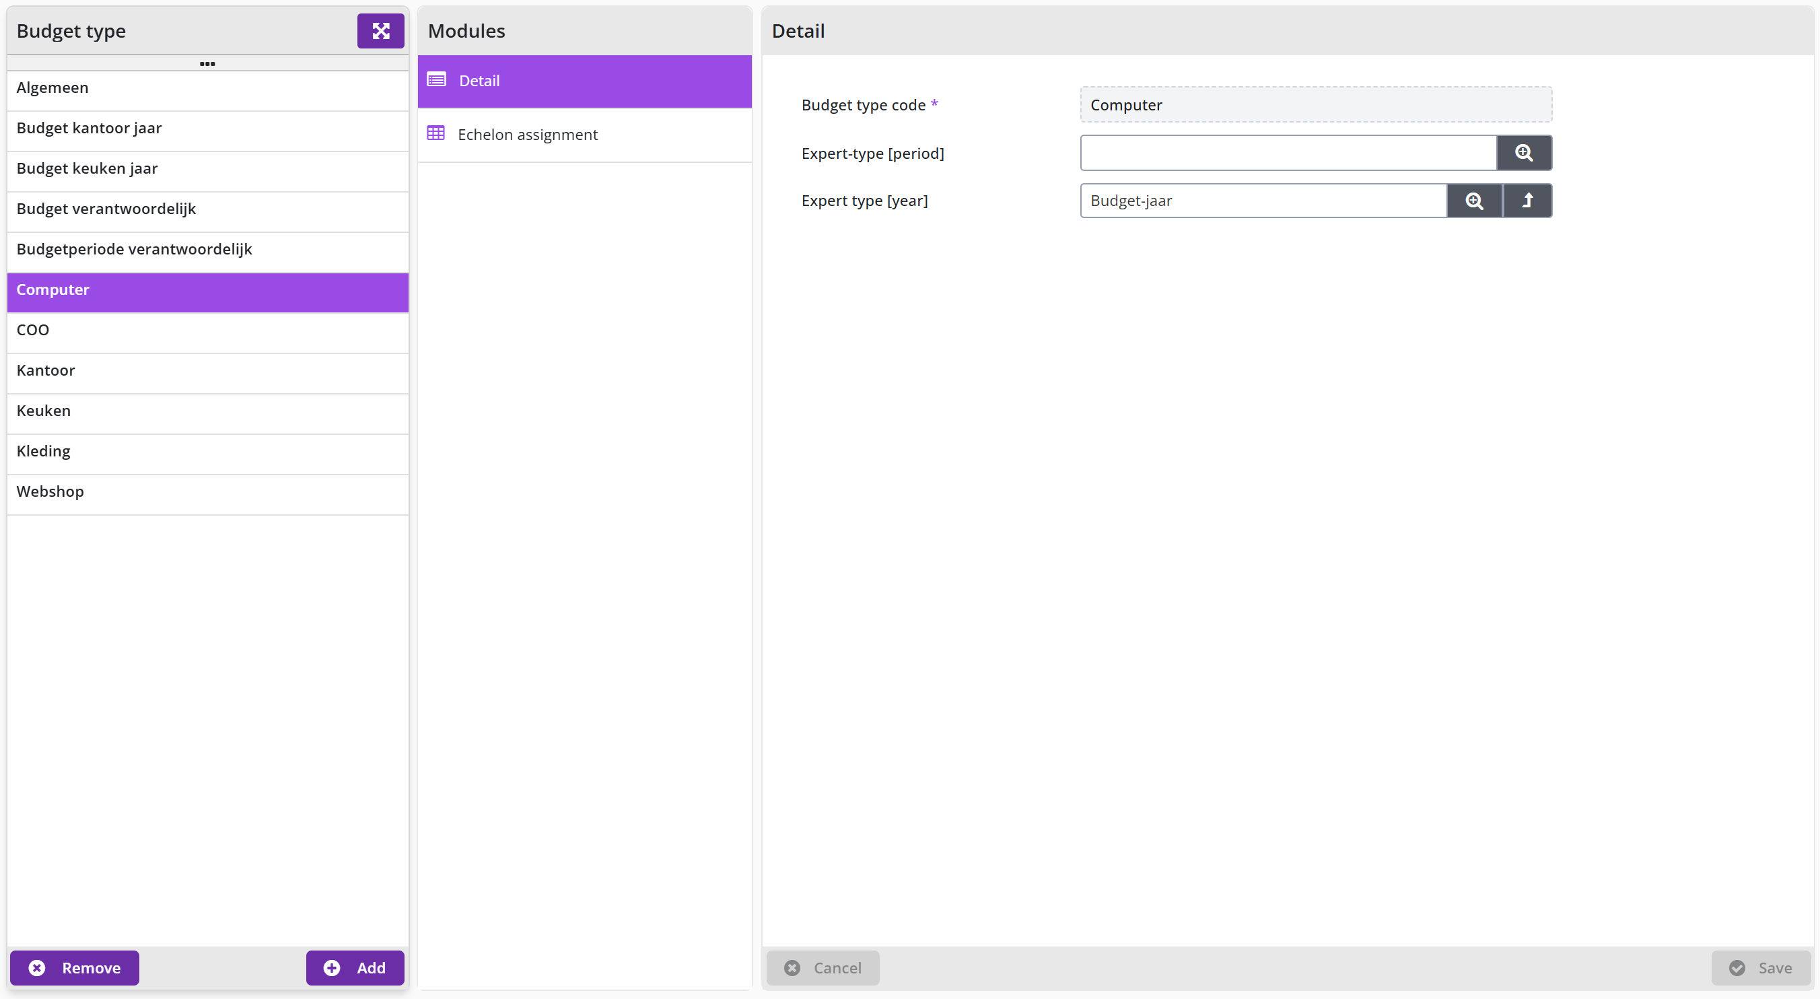Click the Budget type code field
The height and width of the screenshot is (999, 1820).
pyautogui.click(x=1316, y=105)
